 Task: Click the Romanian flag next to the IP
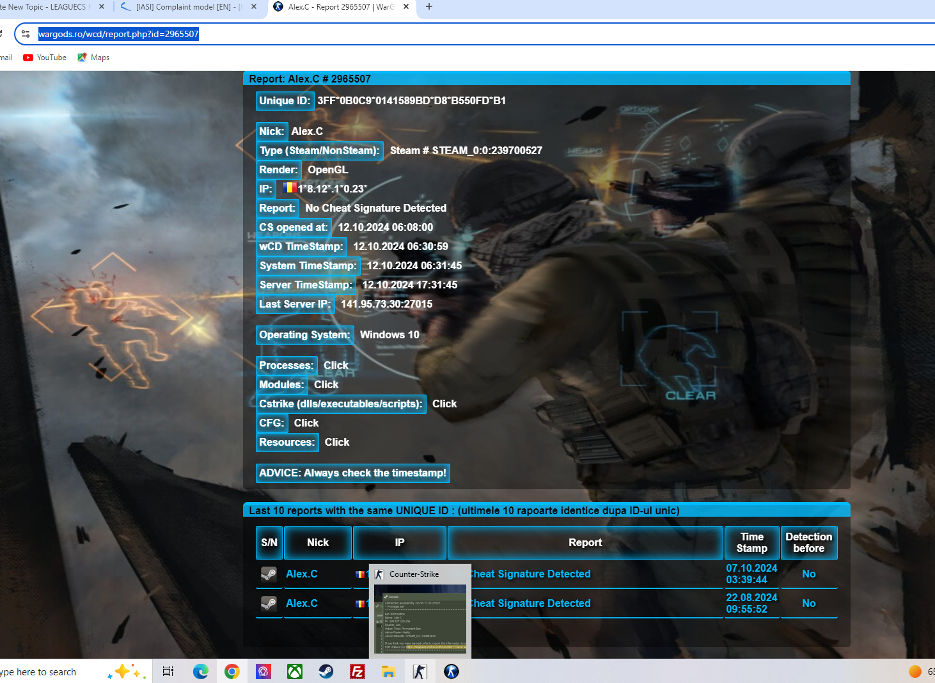[290, 188]
